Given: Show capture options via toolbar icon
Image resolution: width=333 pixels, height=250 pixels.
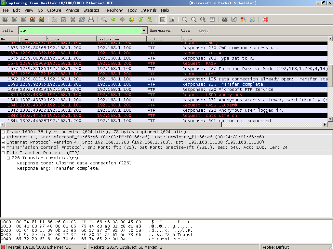Looking at the screenshot, I should coord(14,20).
